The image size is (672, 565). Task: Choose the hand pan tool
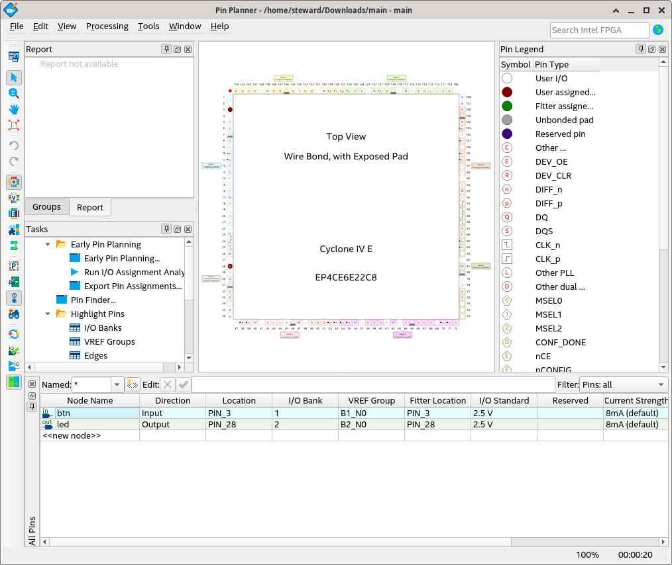(14, 109)
